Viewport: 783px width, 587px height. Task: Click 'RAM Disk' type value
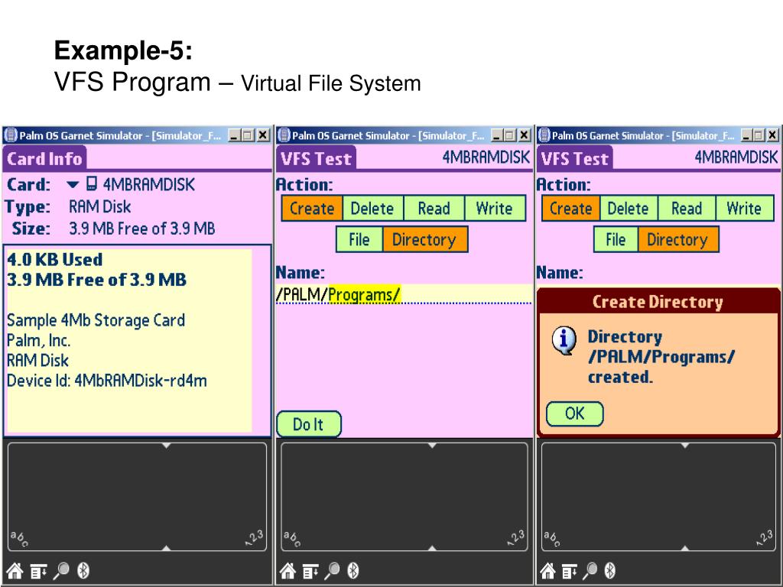(100, 206)
